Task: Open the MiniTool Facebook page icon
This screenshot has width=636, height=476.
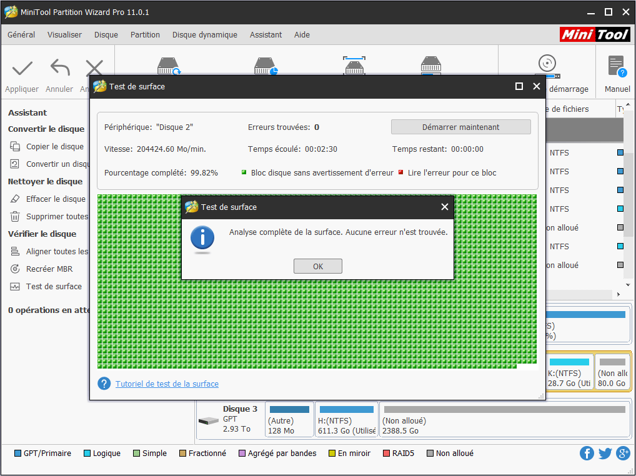Action: [x=587, y=453]
